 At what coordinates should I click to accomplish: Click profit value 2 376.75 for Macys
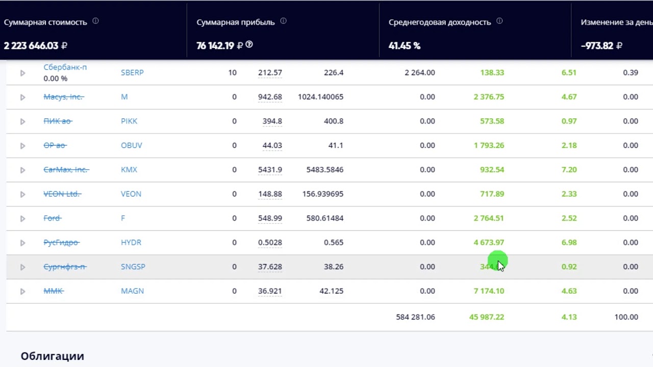pyautogui.click(x=489, y=97)
